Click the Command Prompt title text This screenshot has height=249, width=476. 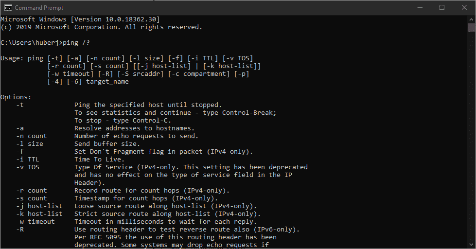[39, 8]
